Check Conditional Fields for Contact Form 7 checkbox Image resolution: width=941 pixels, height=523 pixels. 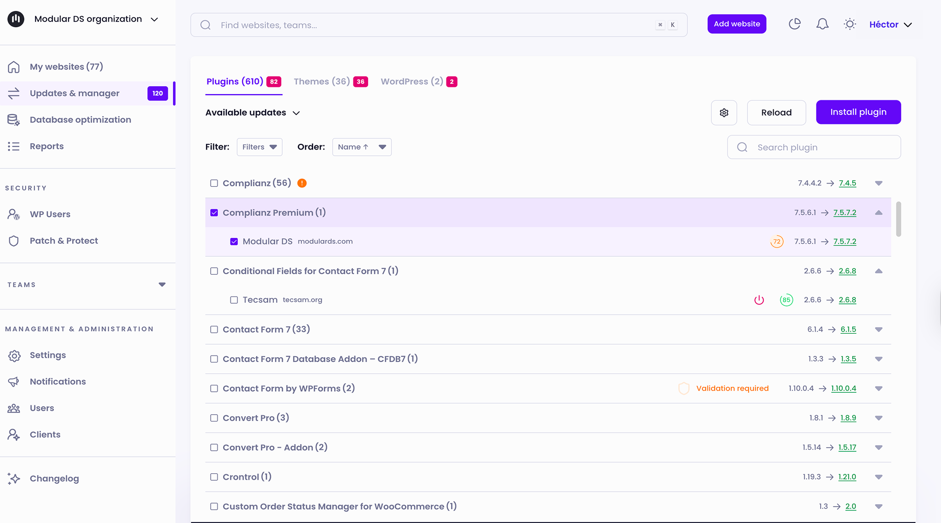coord(214,271)
